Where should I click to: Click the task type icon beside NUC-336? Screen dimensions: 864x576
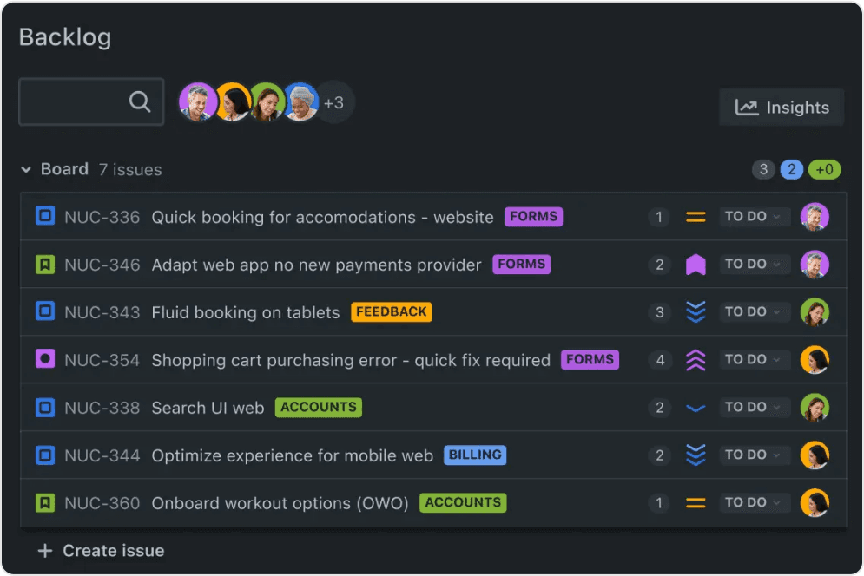[x=45, y=217]
